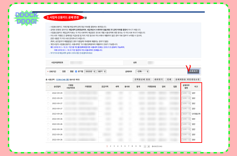Click the 당연불공제 remark text

pyautogui.click(x=196, y=114)
